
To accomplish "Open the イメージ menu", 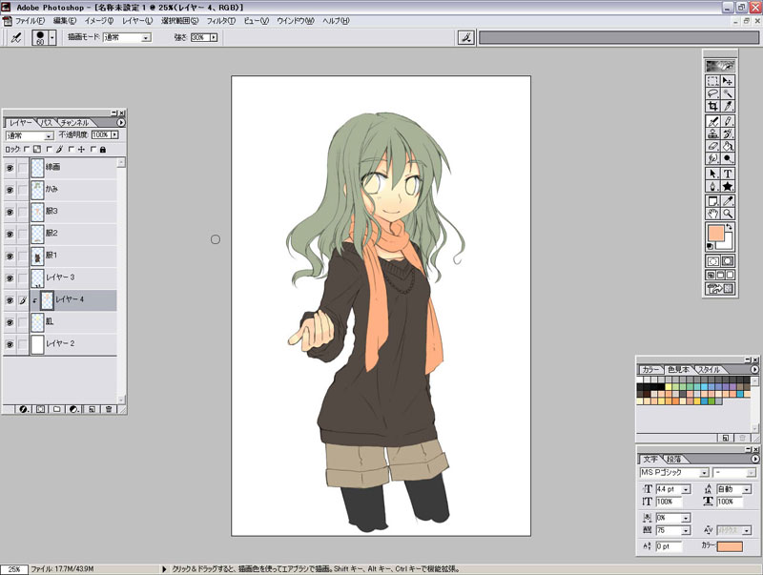I will tap(99, 21).
